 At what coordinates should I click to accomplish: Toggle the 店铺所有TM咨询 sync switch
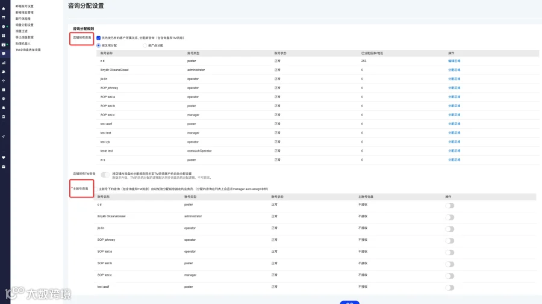pos(105,175)
